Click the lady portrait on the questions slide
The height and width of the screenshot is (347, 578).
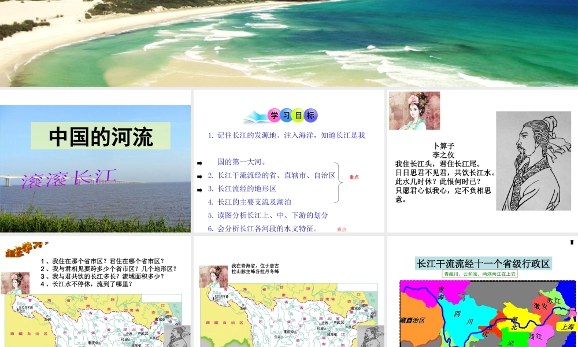15,283
